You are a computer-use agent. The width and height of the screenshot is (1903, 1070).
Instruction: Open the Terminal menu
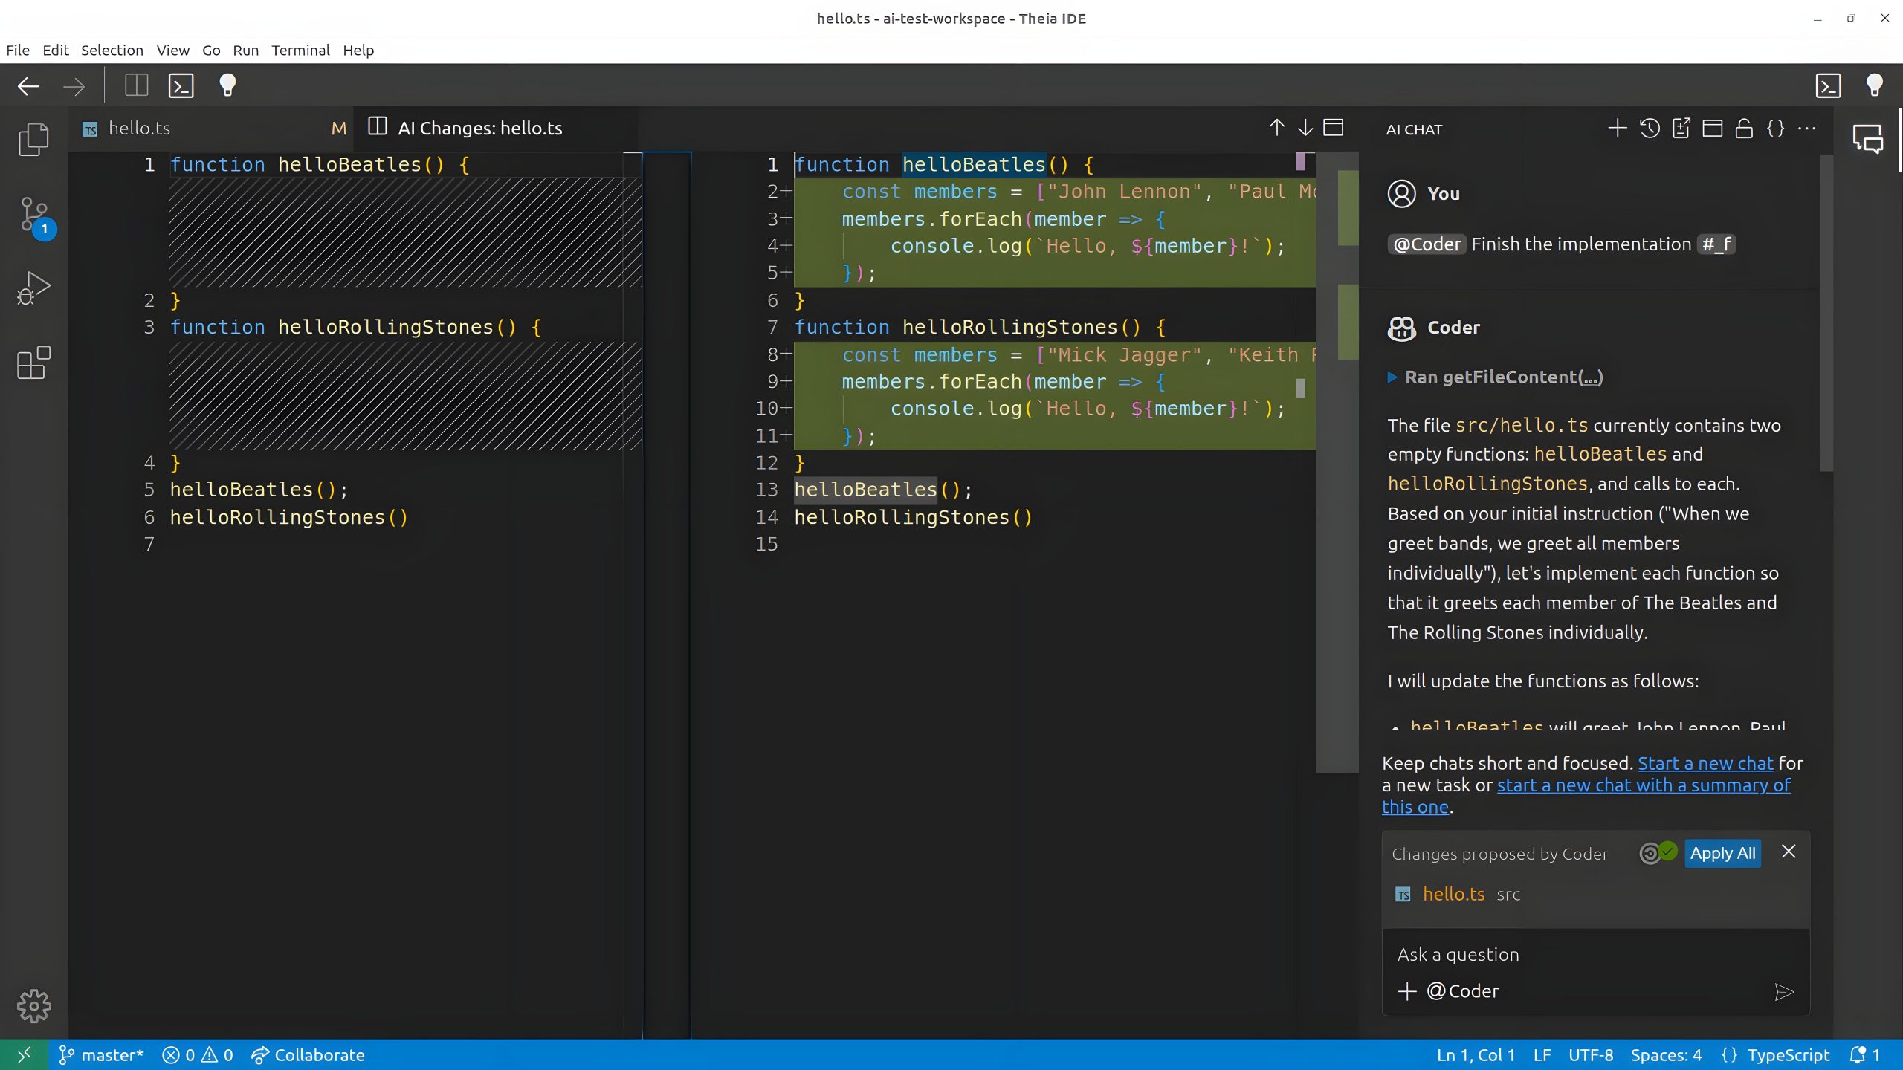click(300, 50)
